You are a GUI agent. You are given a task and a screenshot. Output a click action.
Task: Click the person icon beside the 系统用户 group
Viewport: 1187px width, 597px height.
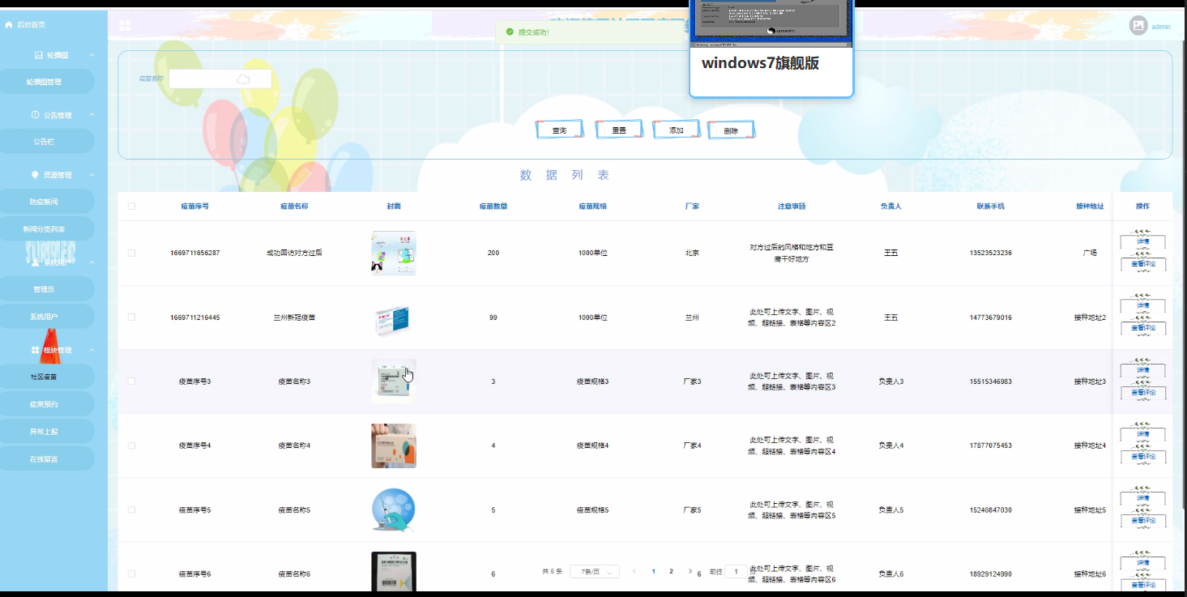coord(35,262)
